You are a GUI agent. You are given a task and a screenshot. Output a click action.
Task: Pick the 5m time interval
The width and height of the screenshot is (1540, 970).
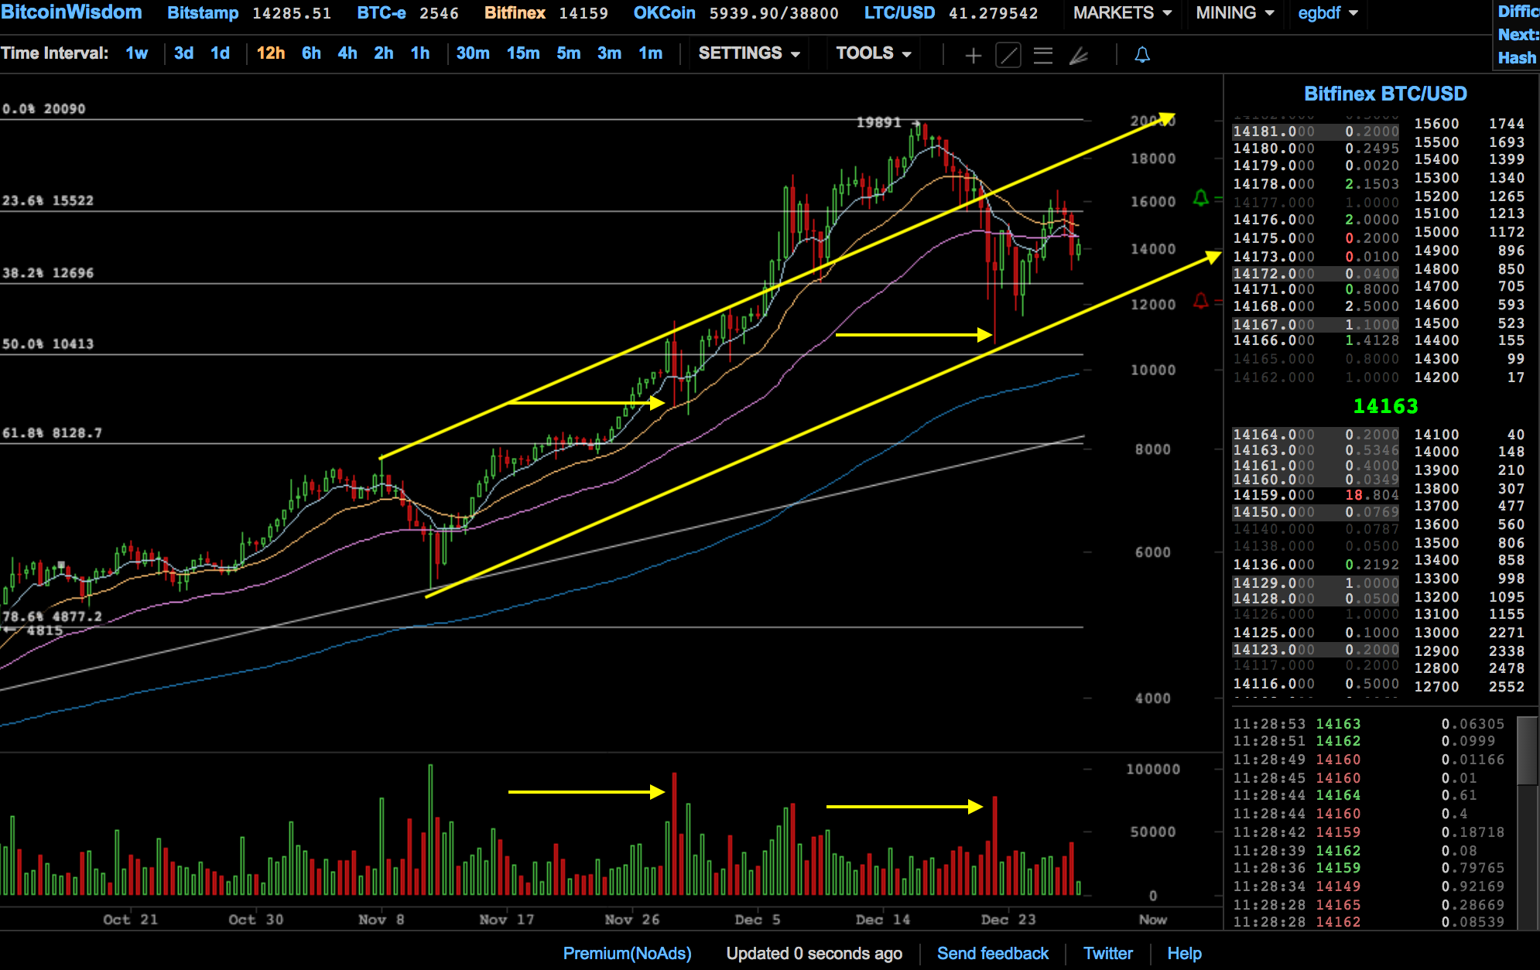click(569, 53)
